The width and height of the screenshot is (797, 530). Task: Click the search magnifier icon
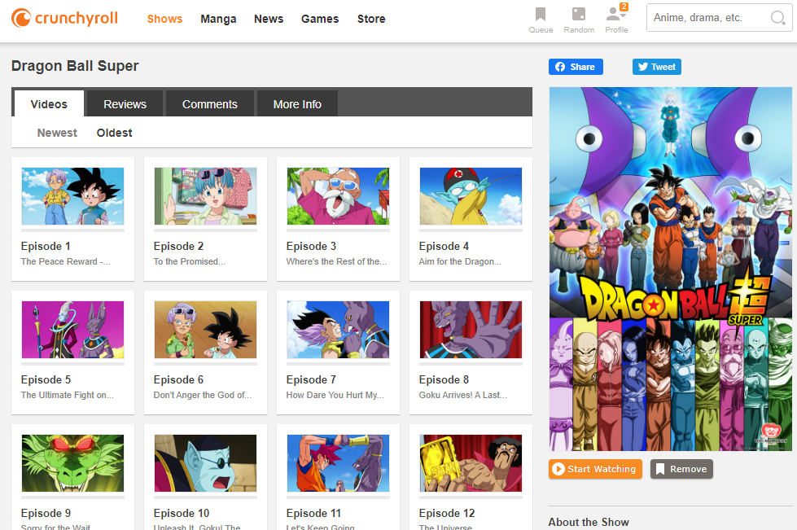click(x=777, y=18)
